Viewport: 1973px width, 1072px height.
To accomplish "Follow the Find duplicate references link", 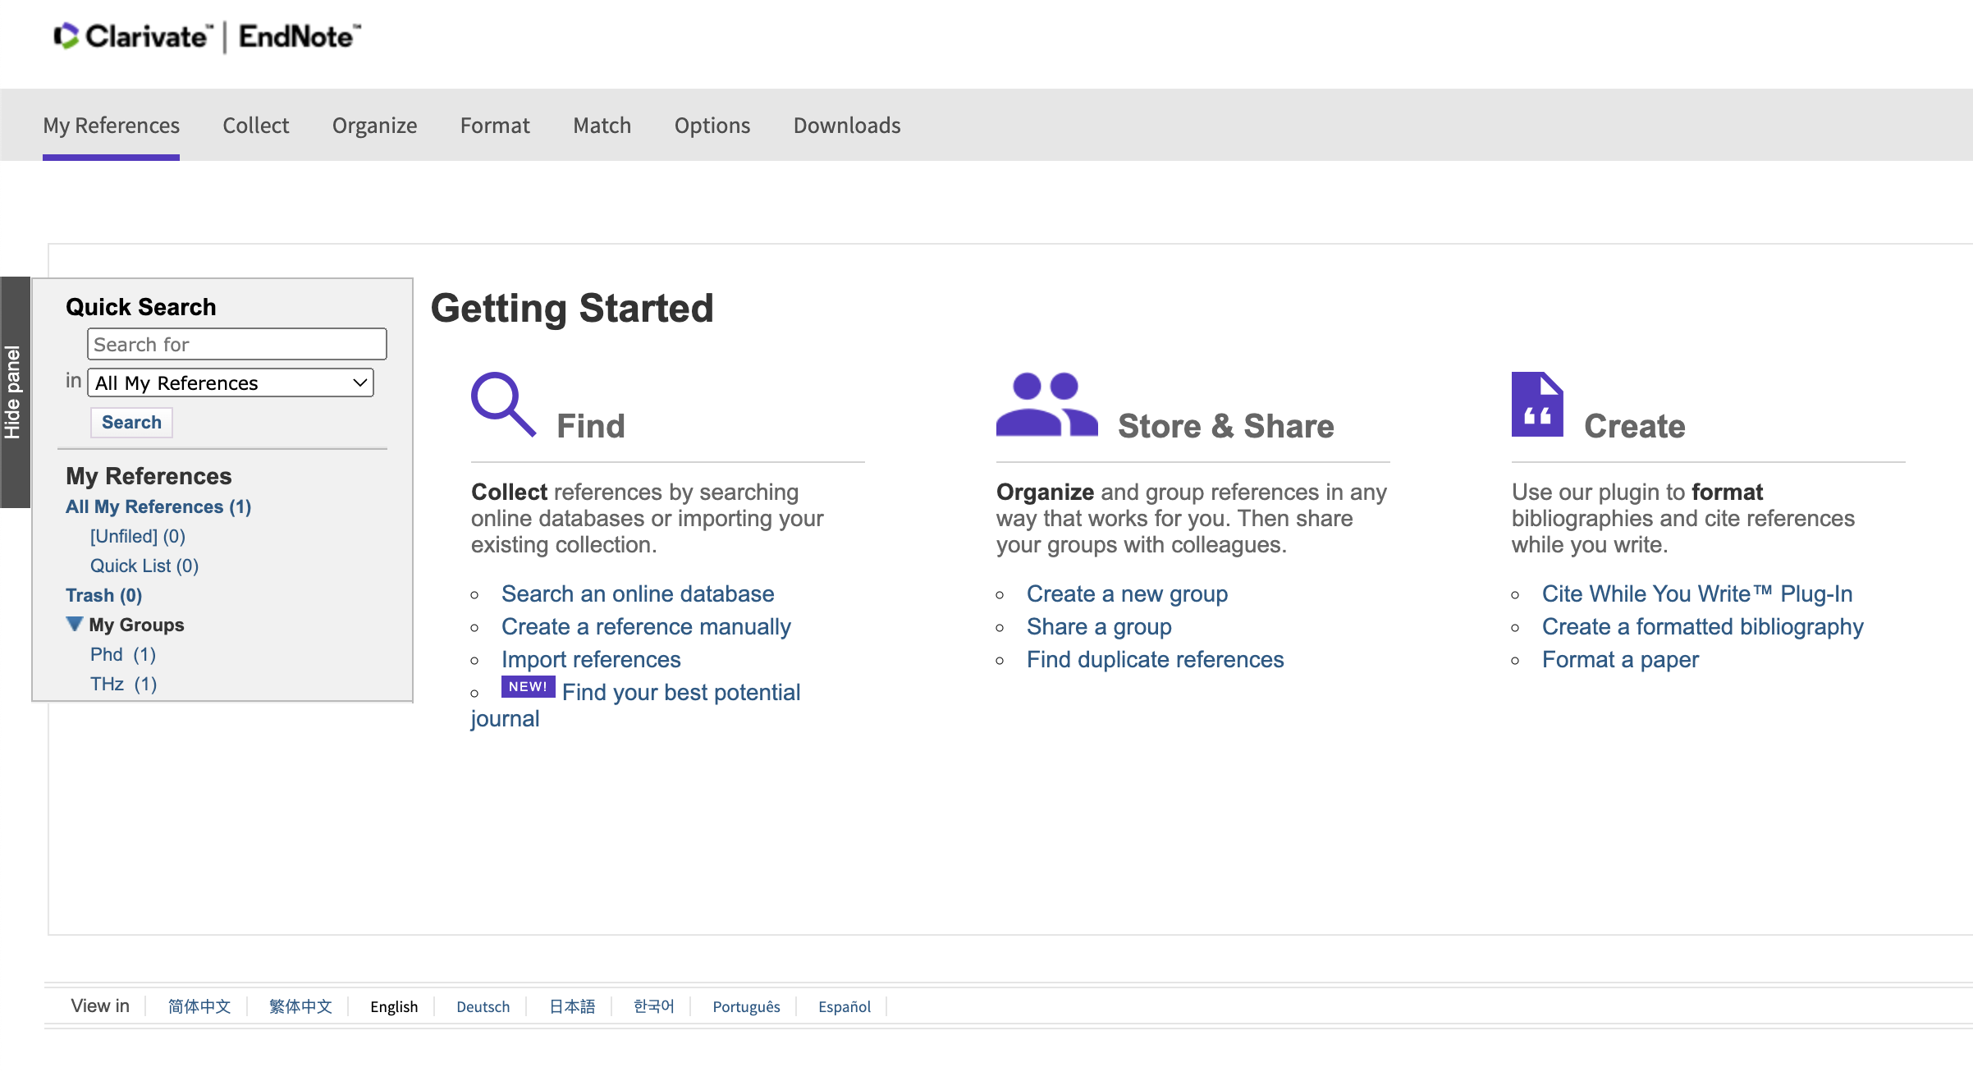I will [x=1154, y=659].
